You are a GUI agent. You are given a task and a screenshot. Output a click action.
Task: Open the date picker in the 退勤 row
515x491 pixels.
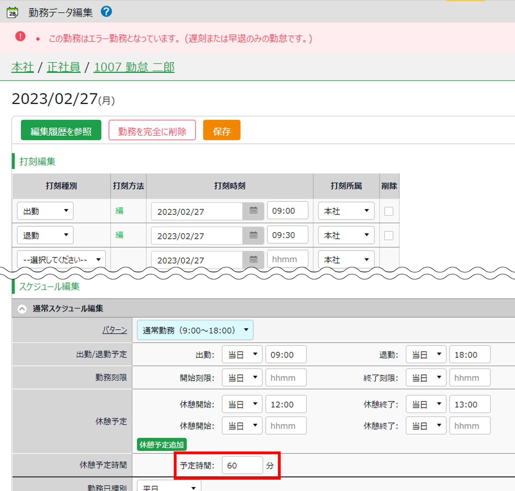coord(253,235)
